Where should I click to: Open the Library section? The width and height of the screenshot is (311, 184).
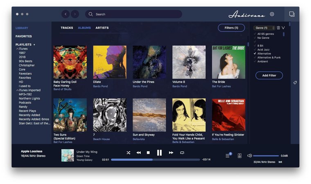(22, 28)
